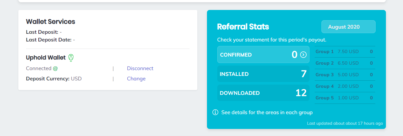This screenshot has height=136, width=403.
Task: Click the Group 3 5.00 USD row
Action: click(345, 75)
